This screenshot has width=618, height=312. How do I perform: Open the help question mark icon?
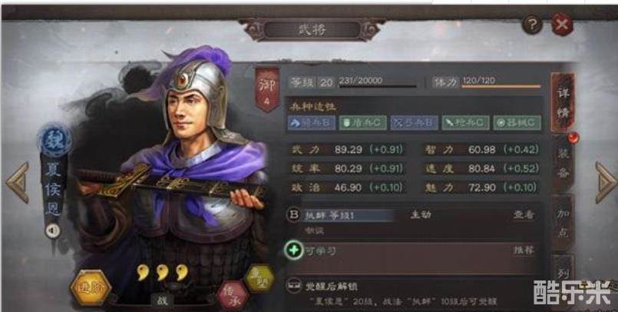click(532, 25)
